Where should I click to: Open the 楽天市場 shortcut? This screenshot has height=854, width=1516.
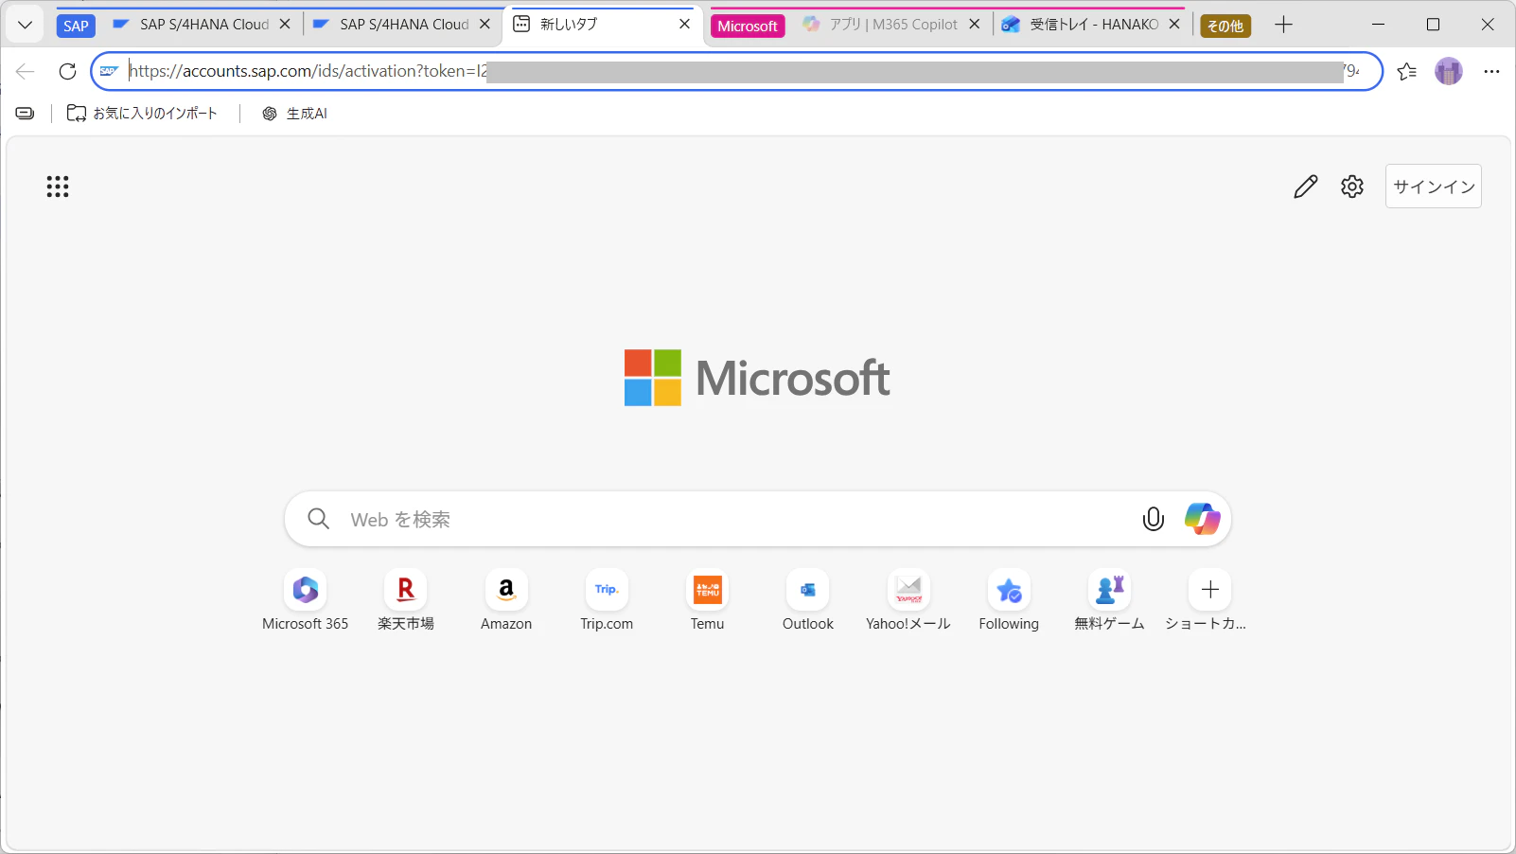pyautogui.click(x=406, y=601)
